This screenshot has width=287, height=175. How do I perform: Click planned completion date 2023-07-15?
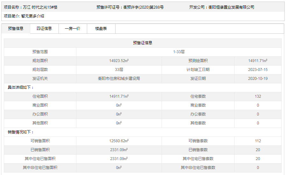258,70
